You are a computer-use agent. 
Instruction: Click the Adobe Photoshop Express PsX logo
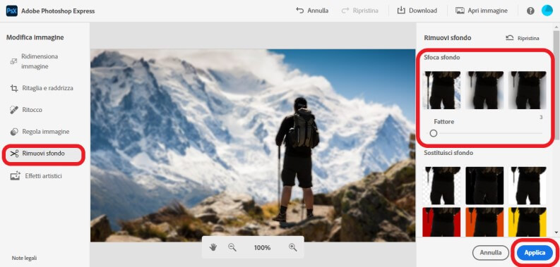pos(12,11)
